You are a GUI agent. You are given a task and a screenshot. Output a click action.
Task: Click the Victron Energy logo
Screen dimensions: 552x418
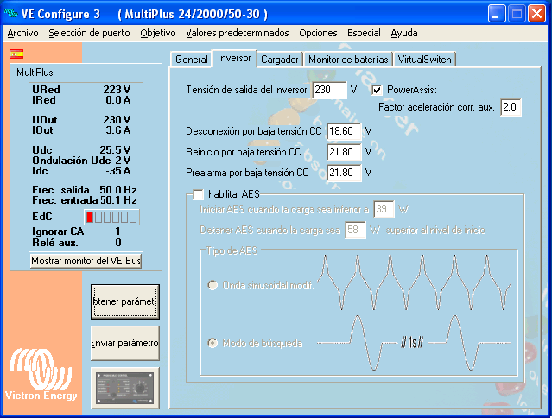point(41,375)
